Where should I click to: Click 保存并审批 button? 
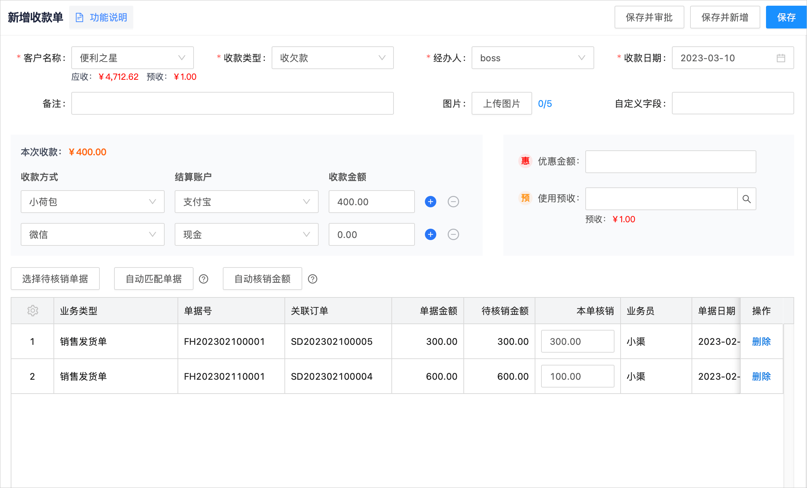649,17
